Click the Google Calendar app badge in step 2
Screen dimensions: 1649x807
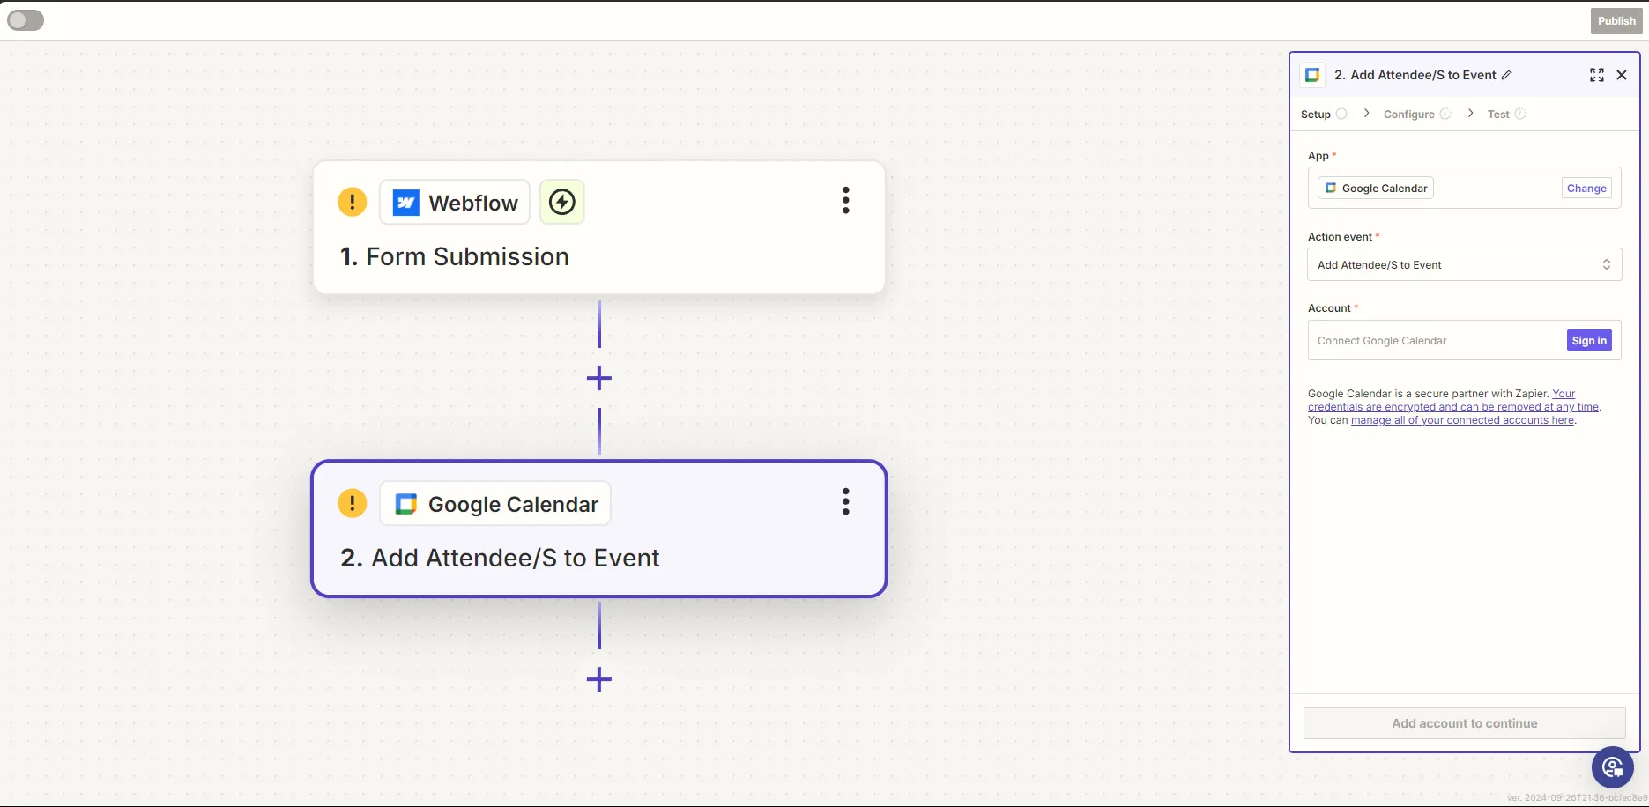tap(495, 504)
